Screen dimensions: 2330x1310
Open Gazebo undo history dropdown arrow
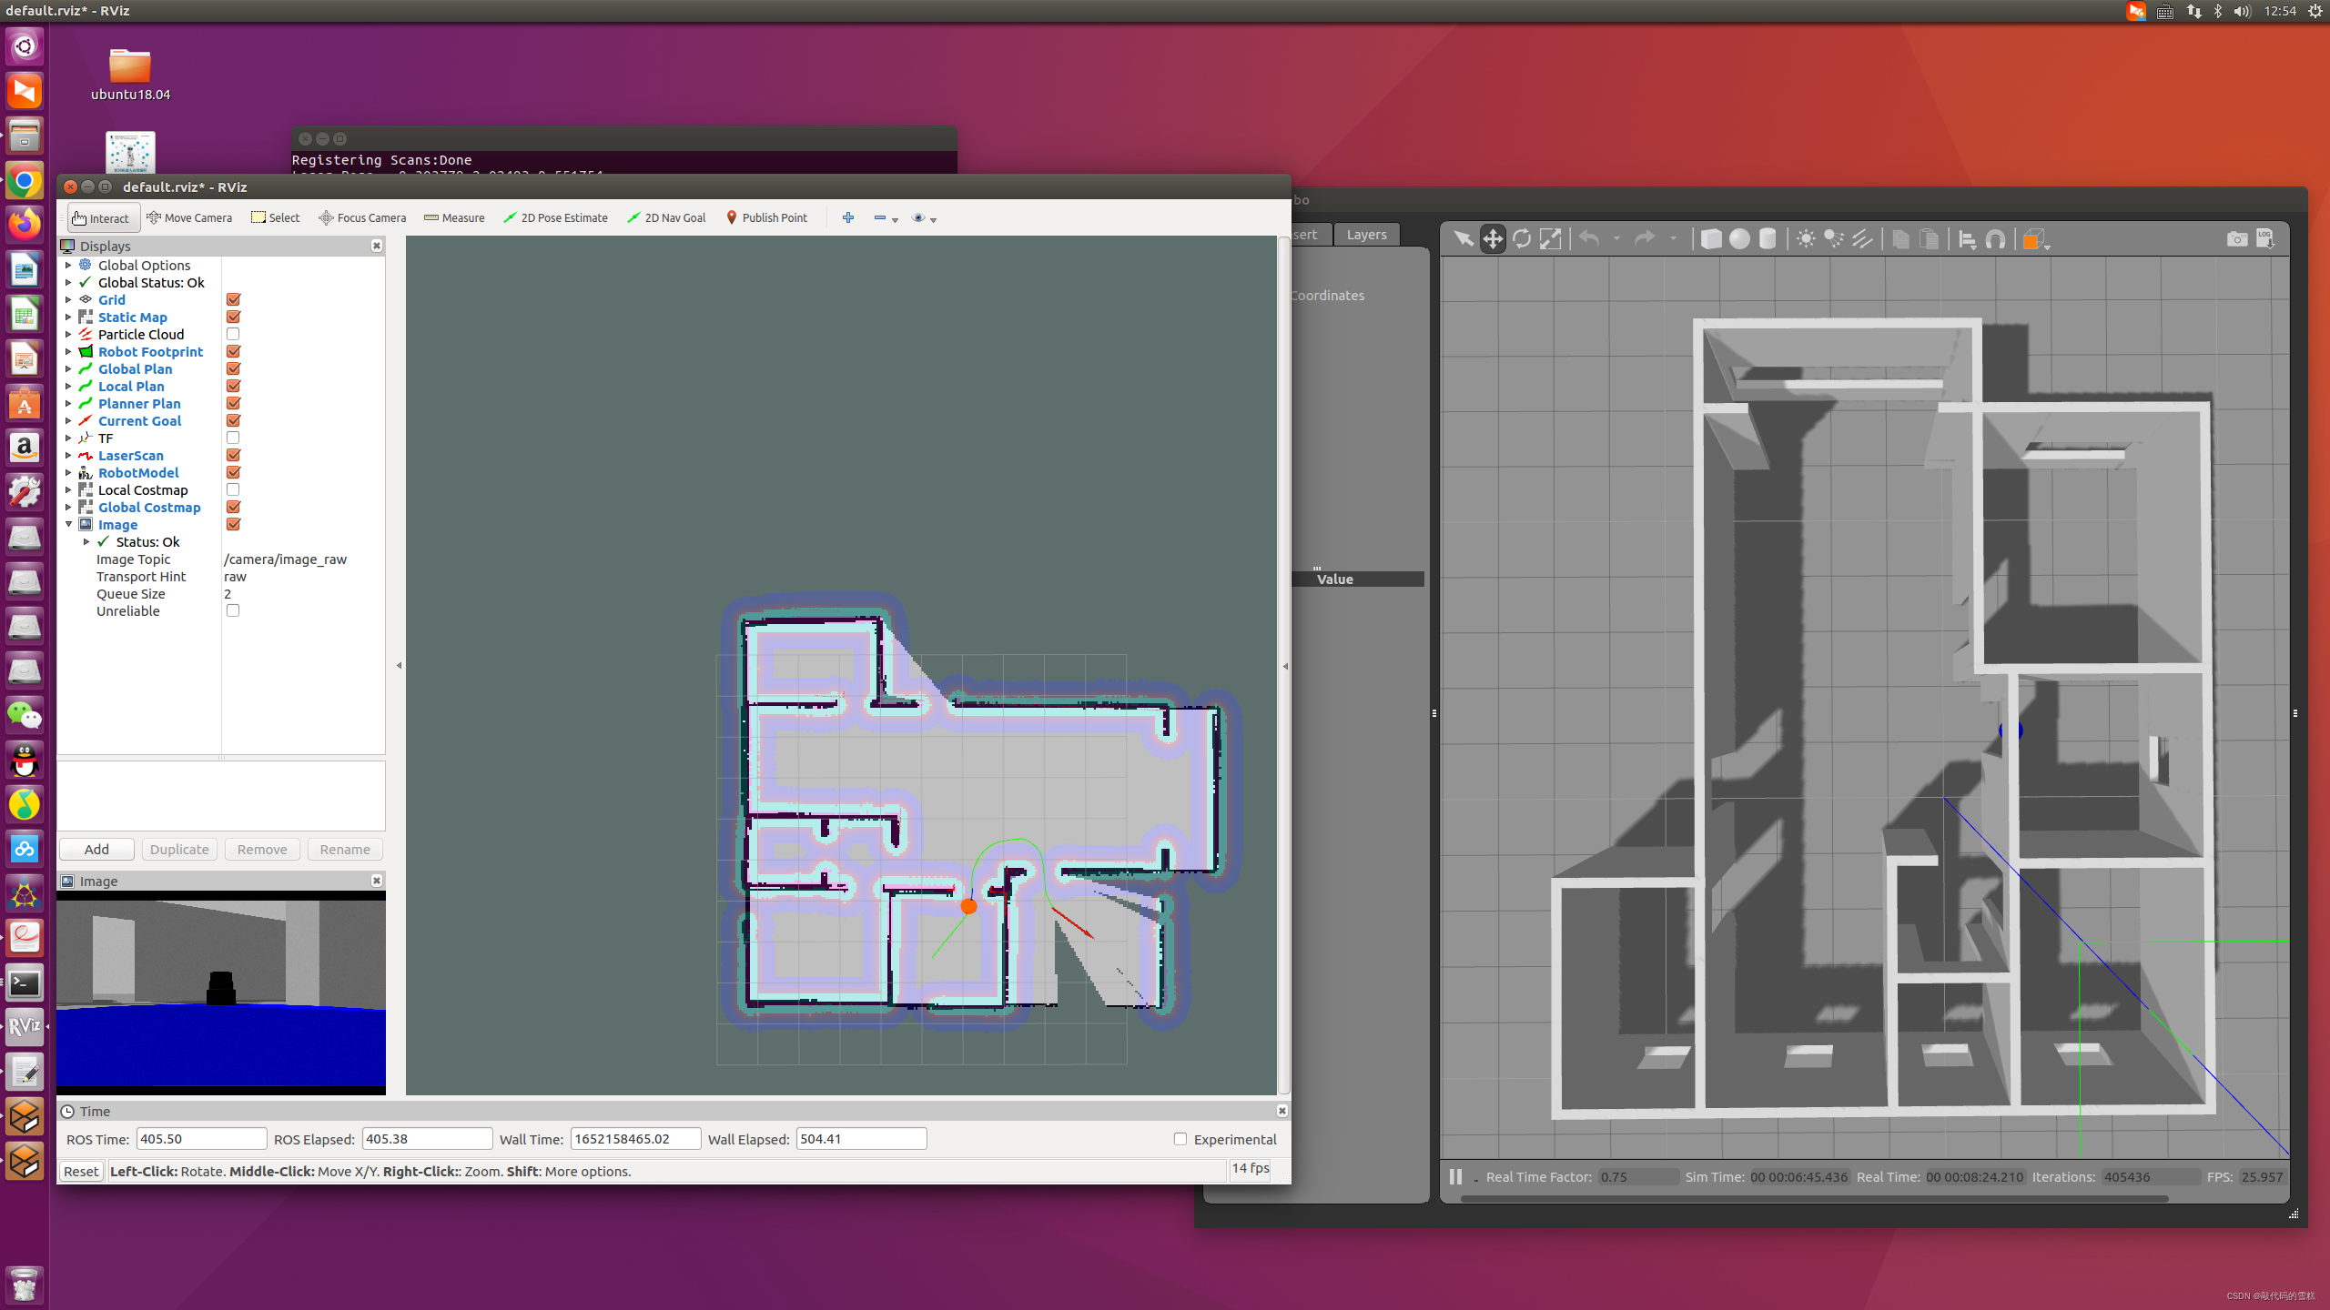click(x=1616, y=238)
